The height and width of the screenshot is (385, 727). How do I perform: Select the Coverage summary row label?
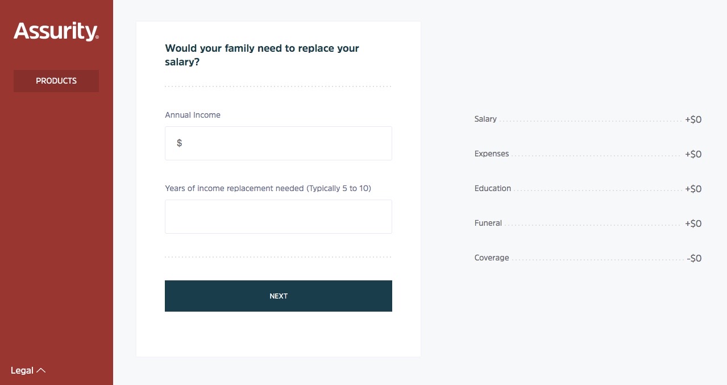click(x=492, y=258)
